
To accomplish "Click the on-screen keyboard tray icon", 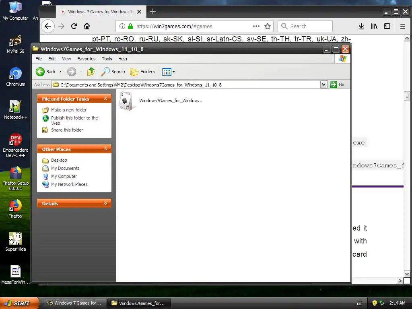I will click(360, 303).
